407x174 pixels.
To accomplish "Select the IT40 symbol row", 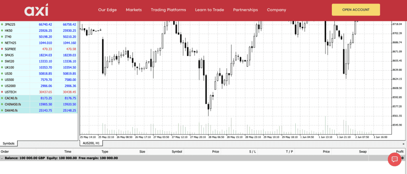I will (39, 37).
